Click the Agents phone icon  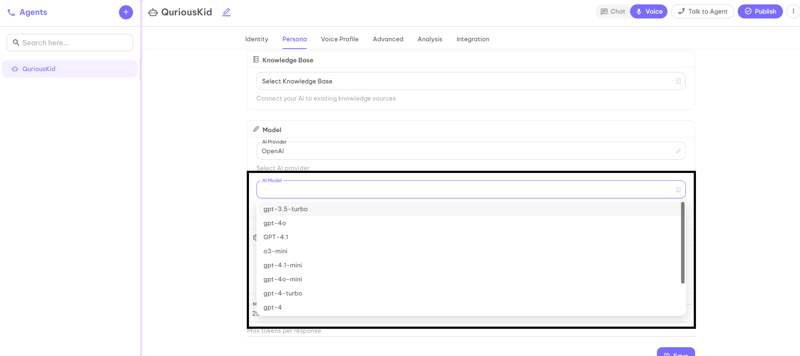(x=11, y=12)
